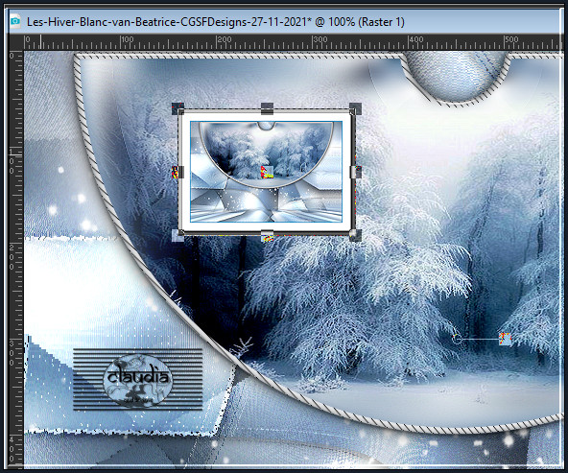
Task: Click the left-middle transform handle
Action: point(177,172)
